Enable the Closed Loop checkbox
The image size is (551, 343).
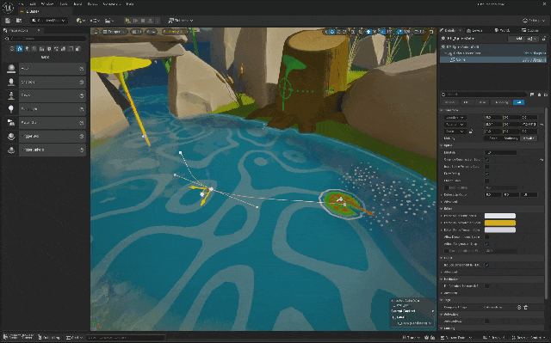tap(486, 181)
